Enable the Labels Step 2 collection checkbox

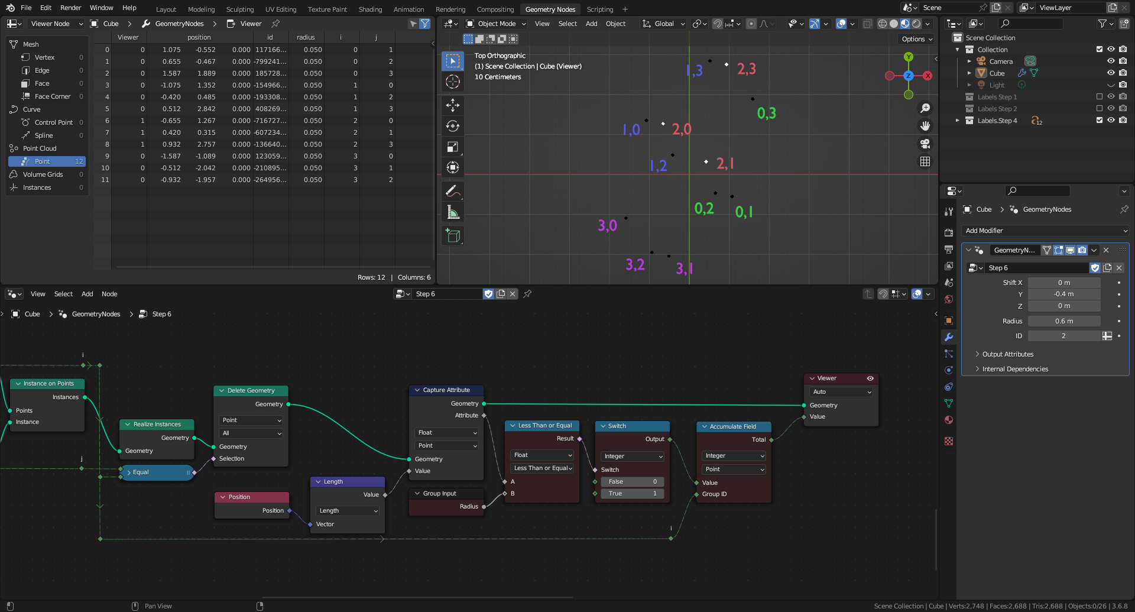pos(1100,109)
